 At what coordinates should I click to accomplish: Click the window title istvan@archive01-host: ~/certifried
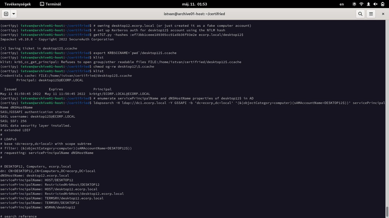click(x=194, y=14)
